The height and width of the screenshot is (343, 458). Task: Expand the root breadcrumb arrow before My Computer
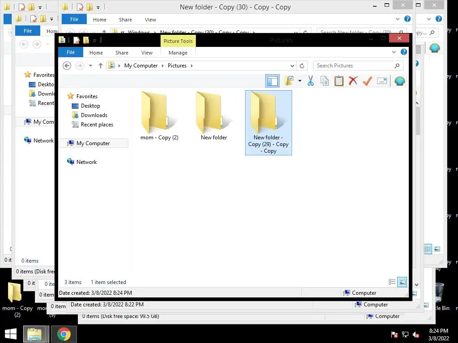point(119,66)
